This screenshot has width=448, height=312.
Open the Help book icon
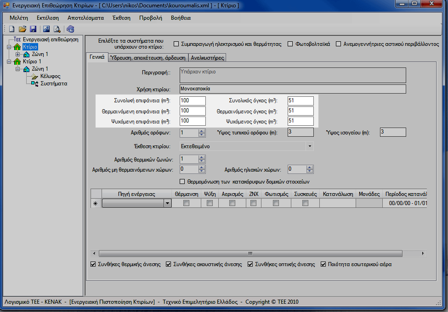(x=70, y=29)
